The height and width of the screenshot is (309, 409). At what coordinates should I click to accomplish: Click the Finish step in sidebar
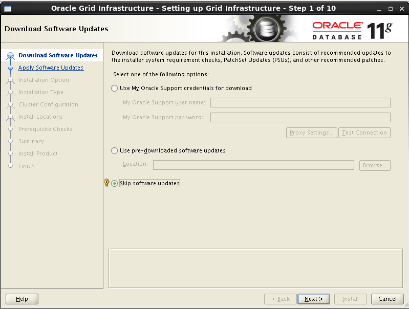click(26, 166)
